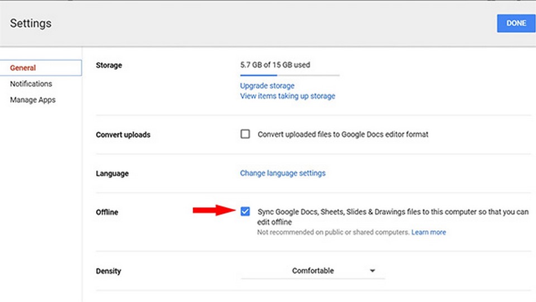Click the Change language settings link
The width and height of the screenshot is (536, 302).
coord(283,173)
